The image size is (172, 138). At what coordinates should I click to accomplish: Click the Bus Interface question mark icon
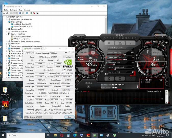(x=73, y=77)
